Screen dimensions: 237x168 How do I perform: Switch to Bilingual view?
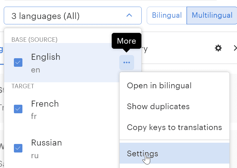click(x=167, y=16)
